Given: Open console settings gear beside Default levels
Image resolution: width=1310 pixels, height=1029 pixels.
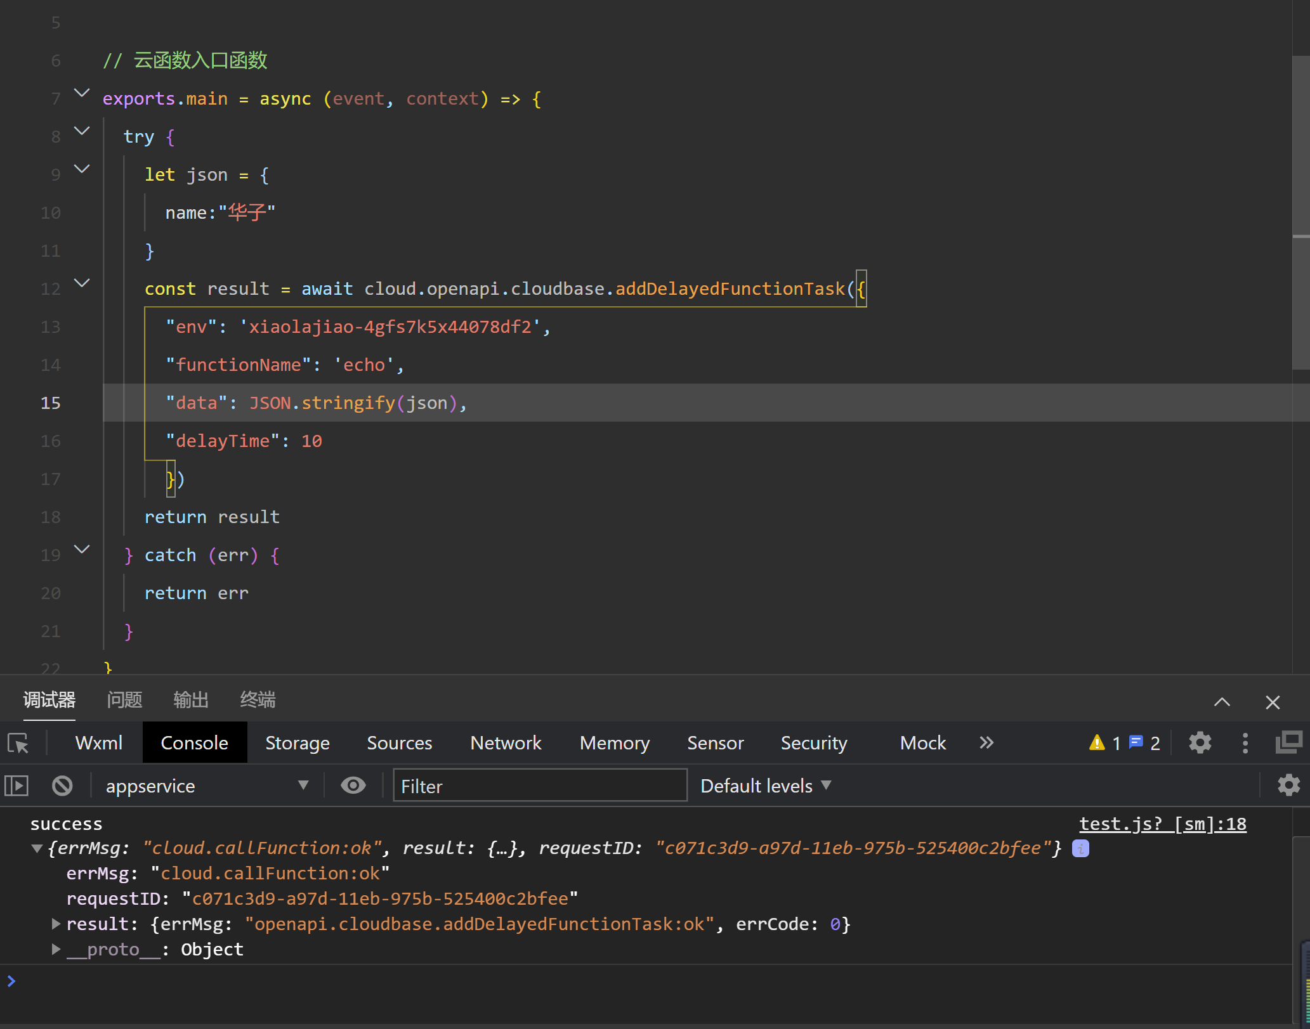Looking at the screenshot, I should (x=1288, y=786).
